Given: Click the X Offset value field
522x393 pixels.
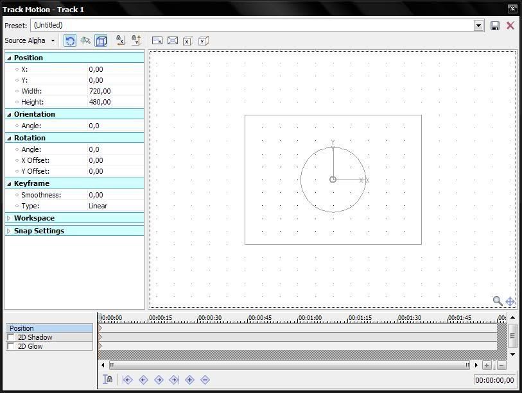Looking at the screenshot, I should coord(116,160).
